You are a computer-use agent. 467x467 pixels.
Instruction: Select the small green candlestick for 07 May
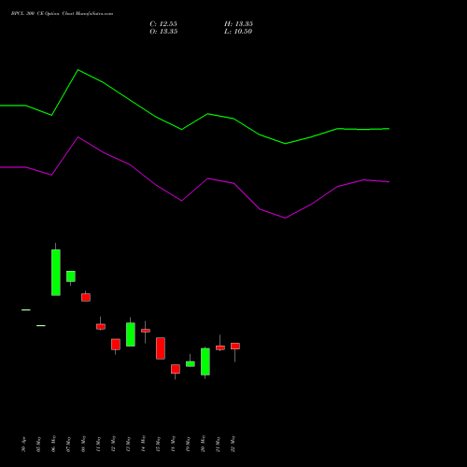pos(71,276)
